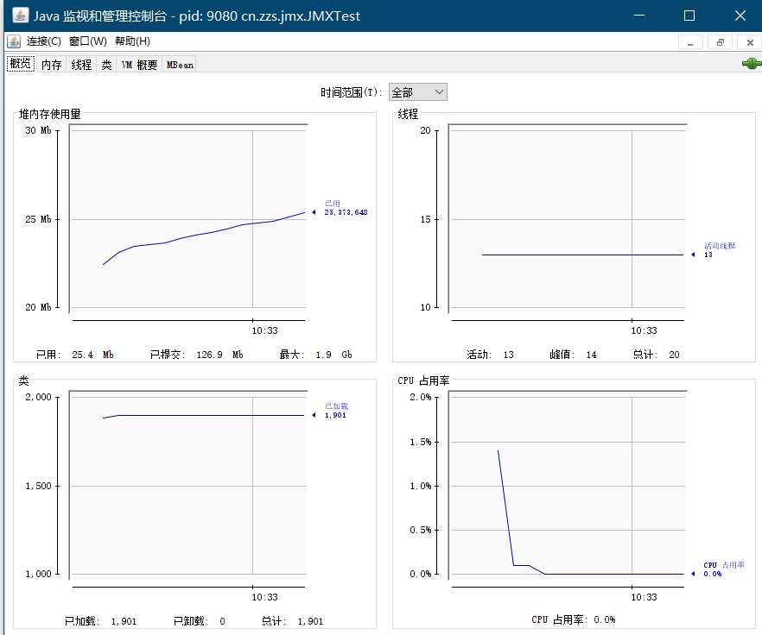This screenshot has height=635, width=762.
Task: Close the inner JConsole connection frame
Action: tap(750, 42)
